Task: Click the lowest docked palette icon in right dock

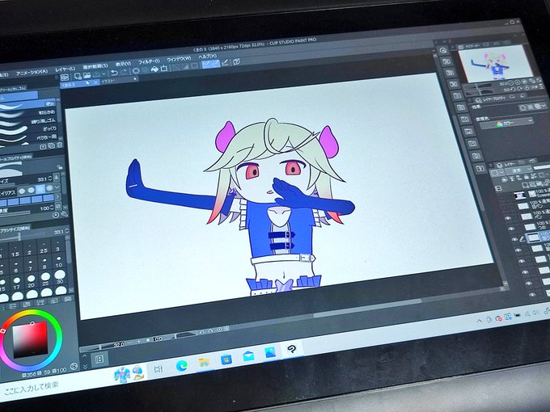Action: click(x=480, y=168)
